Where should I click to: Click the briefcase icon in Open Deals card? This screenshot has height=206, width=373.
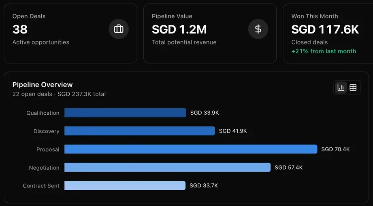tap(119, 29)
